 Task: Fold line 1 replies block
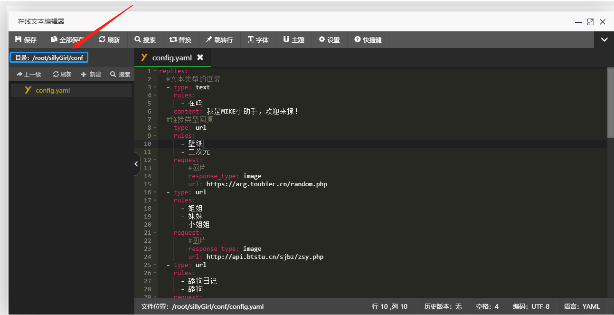pos(155,71)
